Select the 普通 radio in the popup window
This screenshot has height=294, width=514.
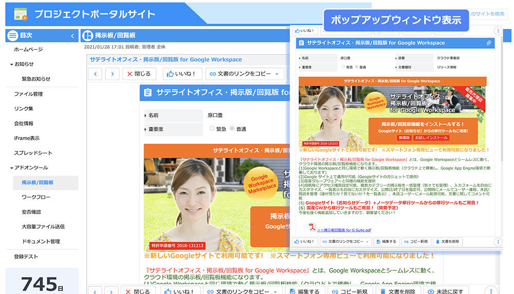[357, 67]
